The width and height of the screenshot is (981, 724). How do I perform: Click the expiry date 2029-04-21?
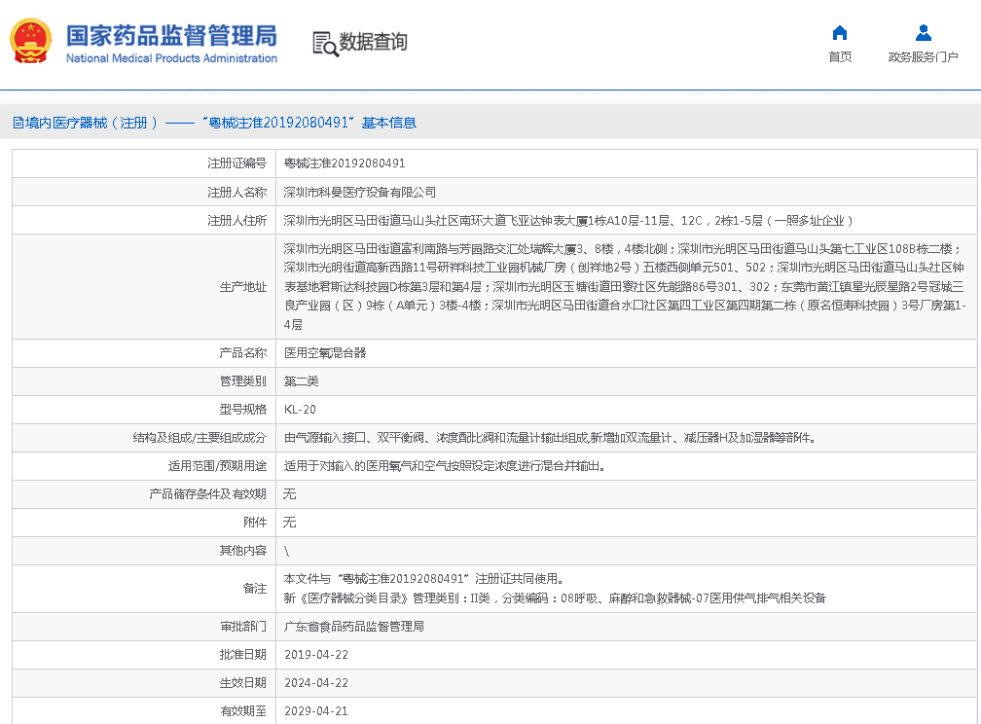pos(316,711)
